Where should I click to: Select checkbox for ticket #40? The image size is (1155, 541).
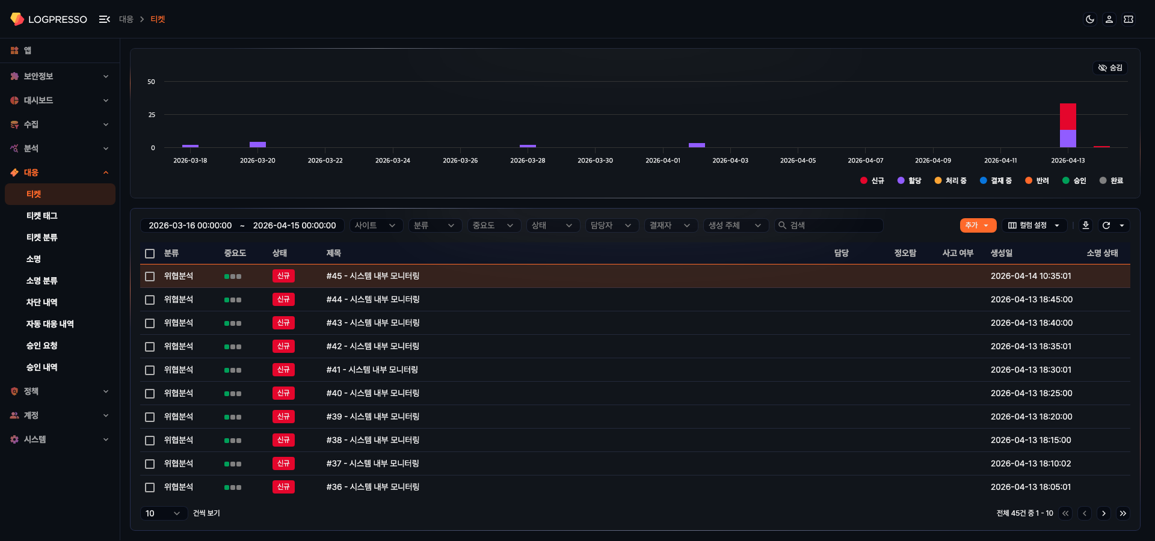tap(150, 394)
